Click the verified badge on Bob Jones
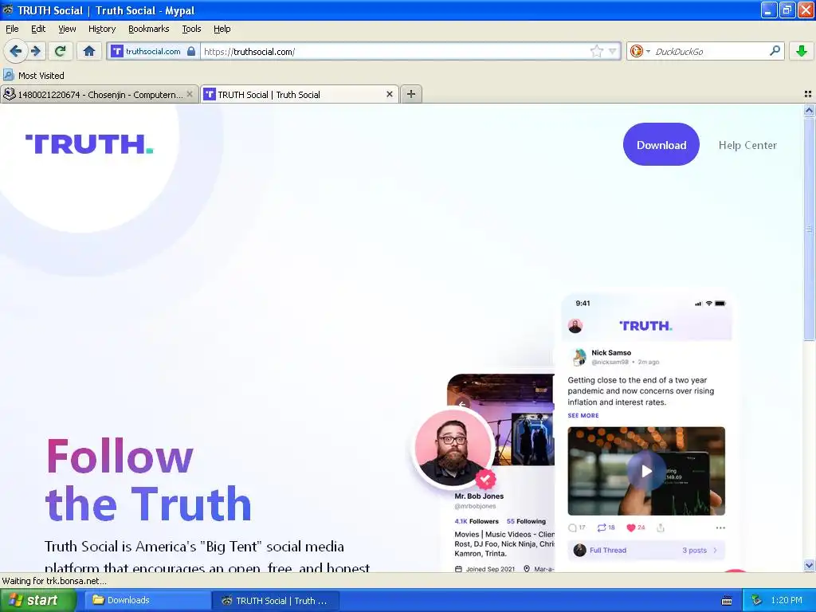 (x=485, y=479)
